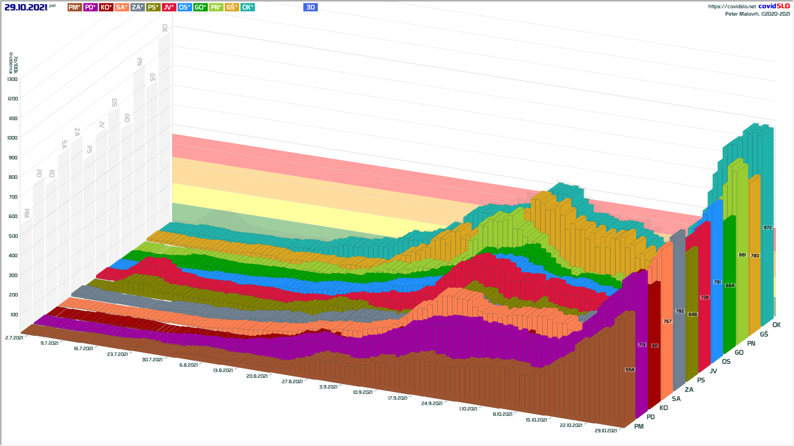Toggle the OK* teal series button
This screenshot has width=794, height=446.
click(247, 7)
